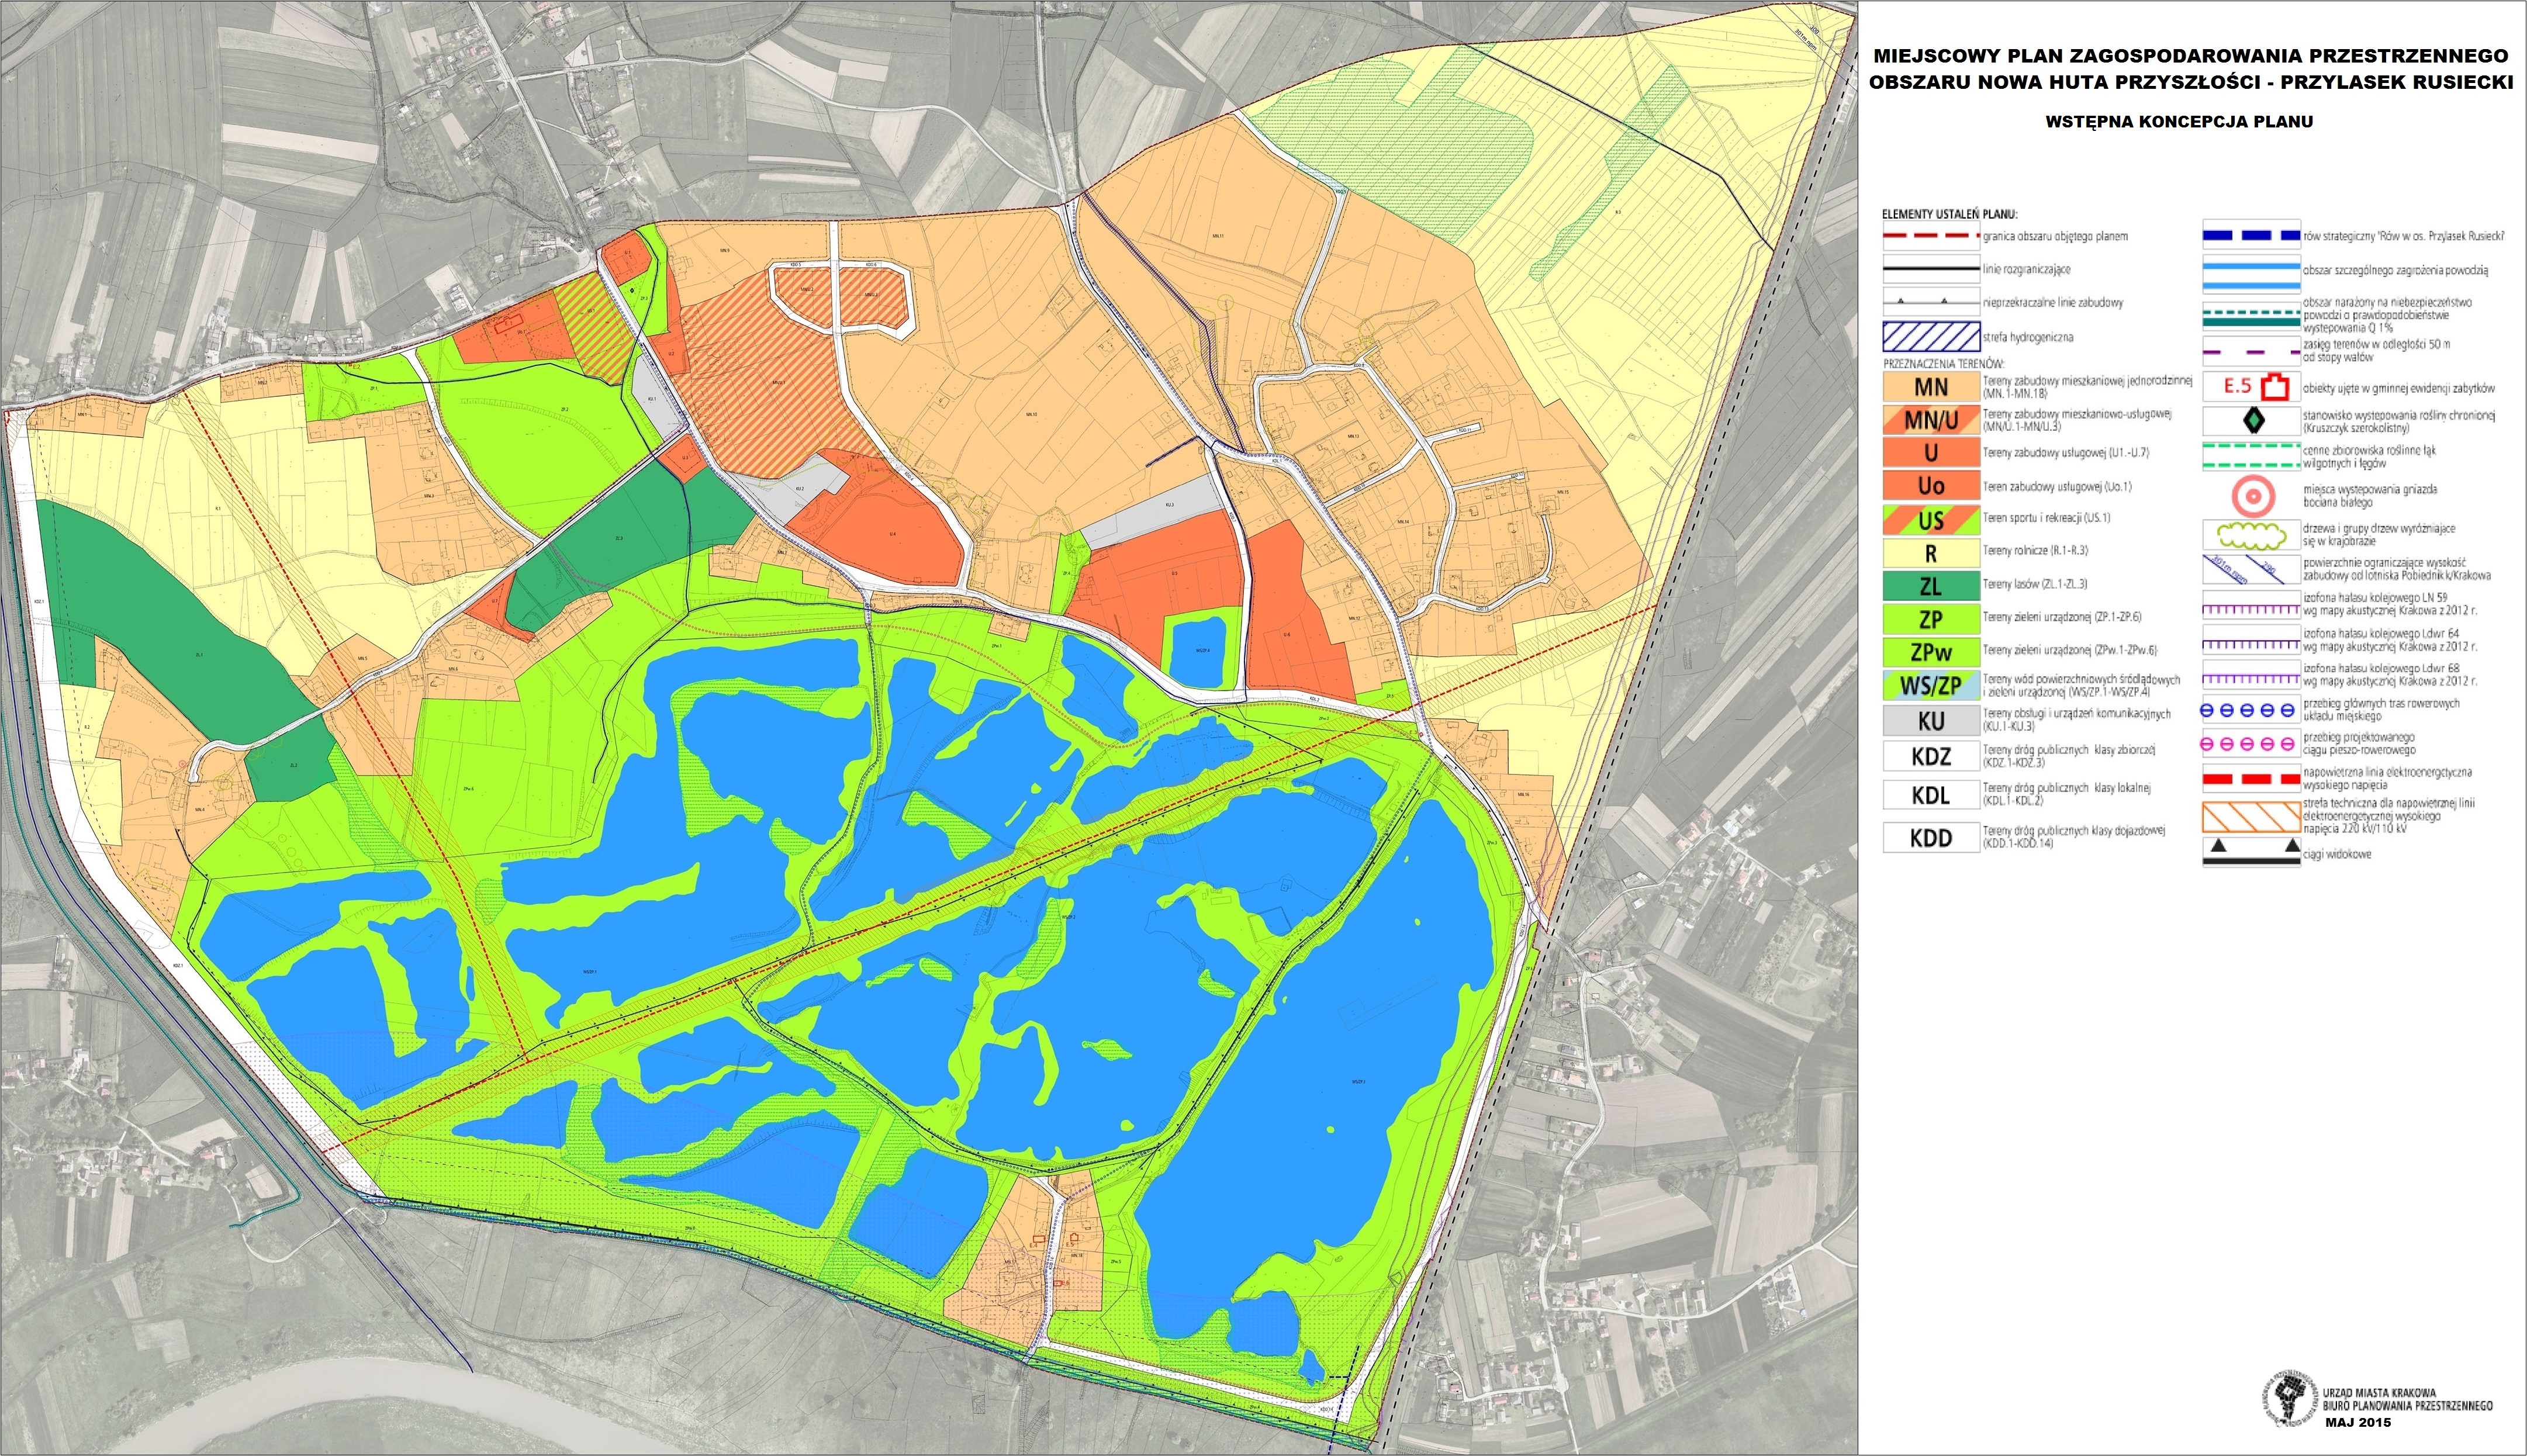Click the WS/ZP water and greenery swatch

[1931, 686]
